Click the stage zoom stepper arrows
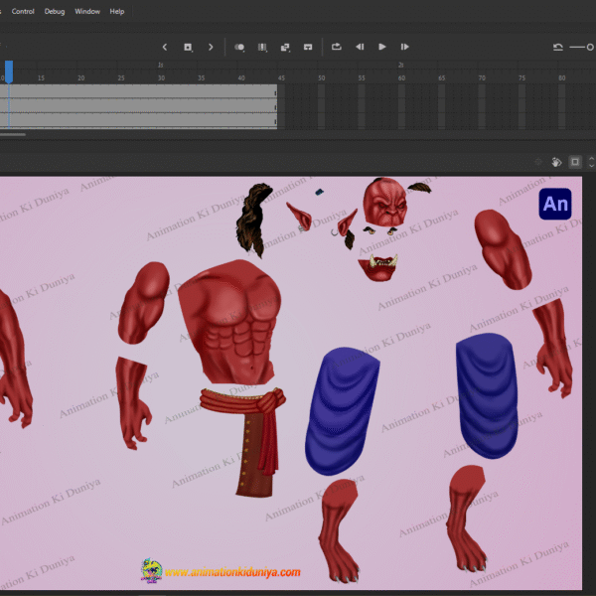Viewport: 596px width, 596px height. (x=591, y=162)
